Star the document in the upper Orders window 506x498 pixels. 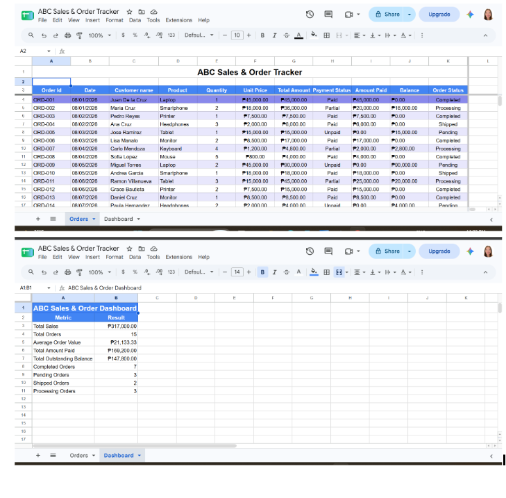[x=129, y=12]
